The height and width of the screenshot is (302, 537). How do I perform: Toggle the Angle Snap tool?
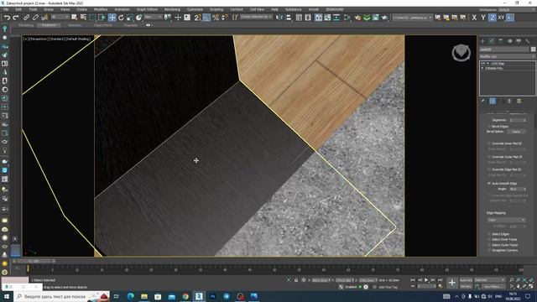[206, 18]
